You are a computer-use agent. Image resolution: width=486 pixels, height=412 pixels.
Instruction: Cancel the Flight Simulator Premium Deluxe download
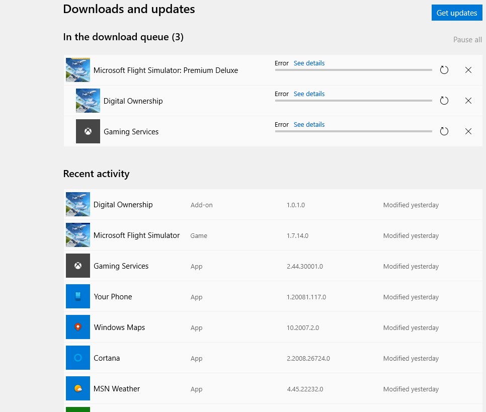pyautogui.click(x=468, y=70)
